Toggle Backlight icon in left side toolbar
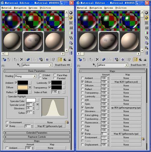 71,18
